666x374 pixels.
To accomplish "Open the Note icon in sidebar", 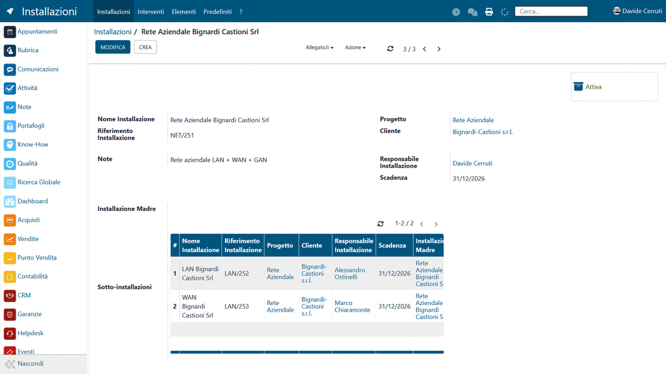I will pos(10,107).
